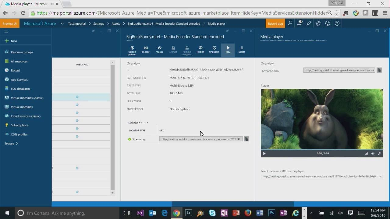Upload WebVTT using the toolbar icon
Viewport: 390px width, 219px height.
(x=132, y=50)
